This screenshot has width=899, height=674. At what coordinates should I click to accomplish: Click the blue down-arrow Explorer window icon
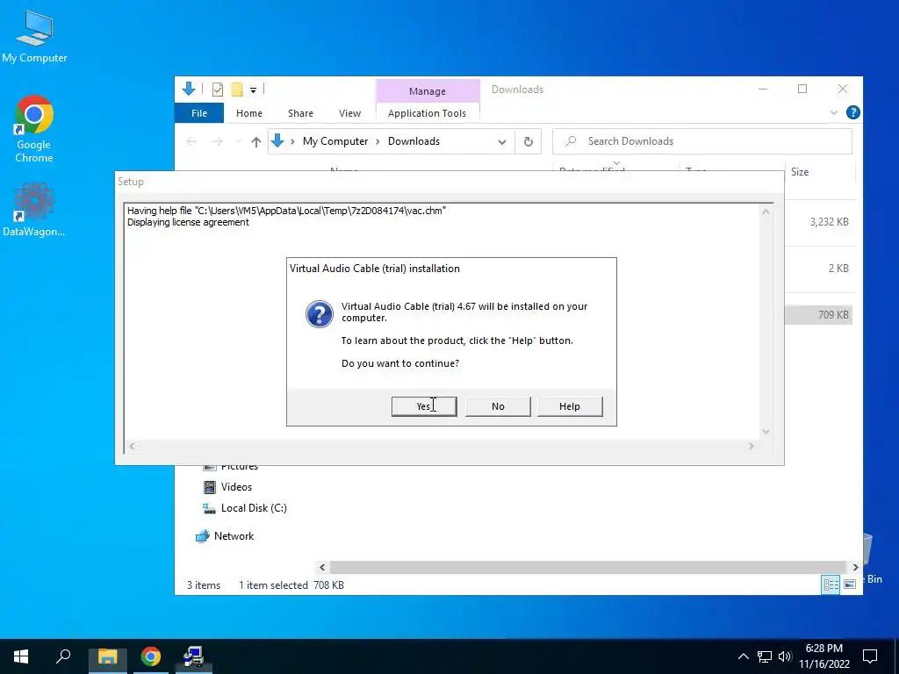click(x=189, y=89)
